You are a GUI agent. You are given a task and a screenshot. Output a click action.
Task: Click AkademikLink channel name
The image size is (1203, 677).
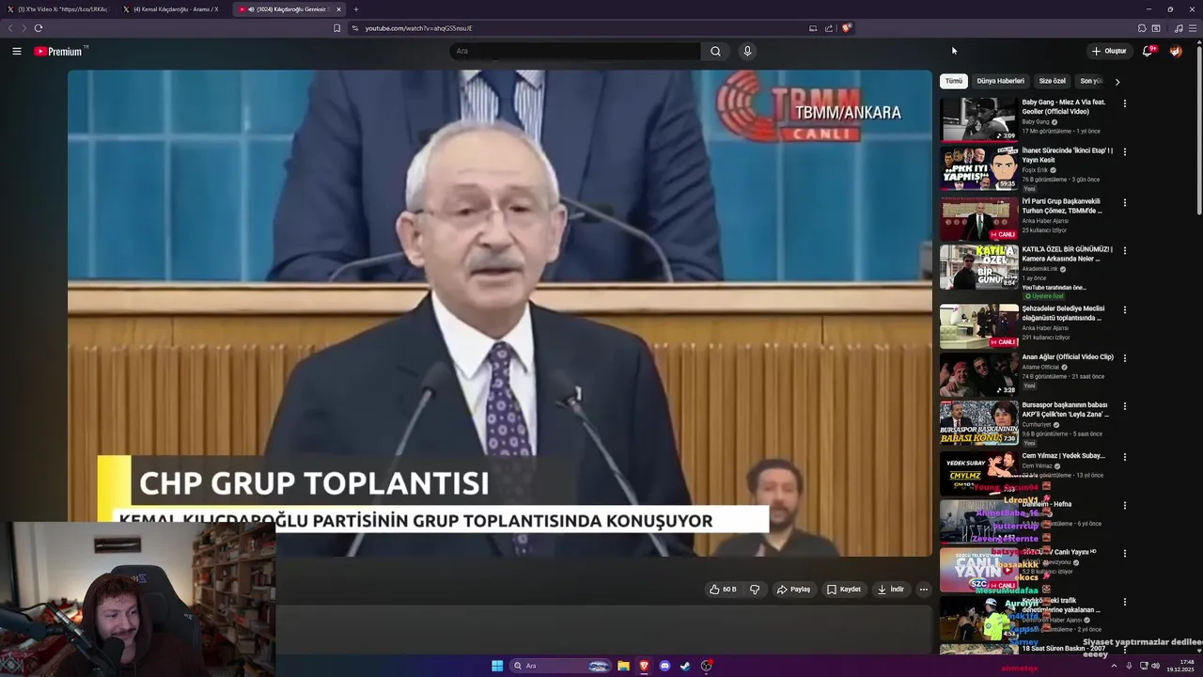coord(1040,269)
